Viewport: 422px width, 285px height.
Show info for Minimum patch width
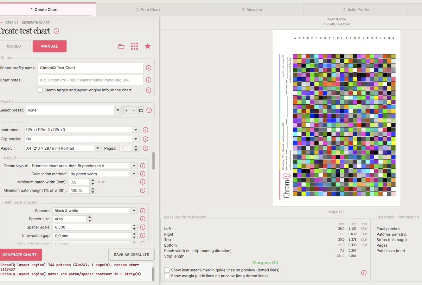tap(143, 182)
